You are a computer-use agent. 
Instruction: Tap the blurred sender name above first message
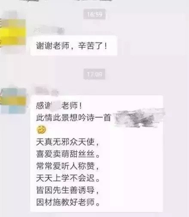point(49,31)
